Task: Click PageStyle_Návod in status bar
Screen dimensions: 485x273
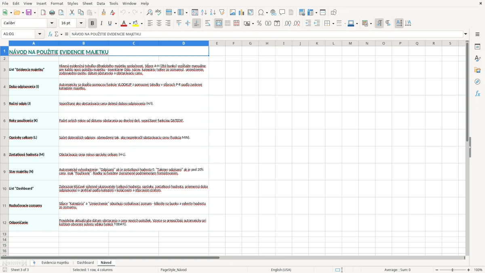Action: (173, 270)
